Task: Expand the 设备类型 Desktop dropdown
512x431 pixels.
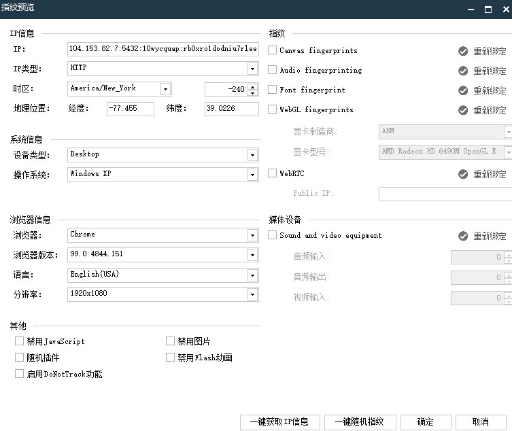Action: [x=252, y=155]
